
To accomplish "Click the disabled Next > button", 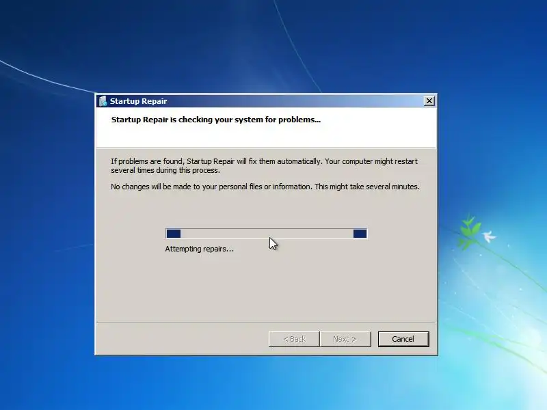I will pyautogui.click(x=345, y=339).
